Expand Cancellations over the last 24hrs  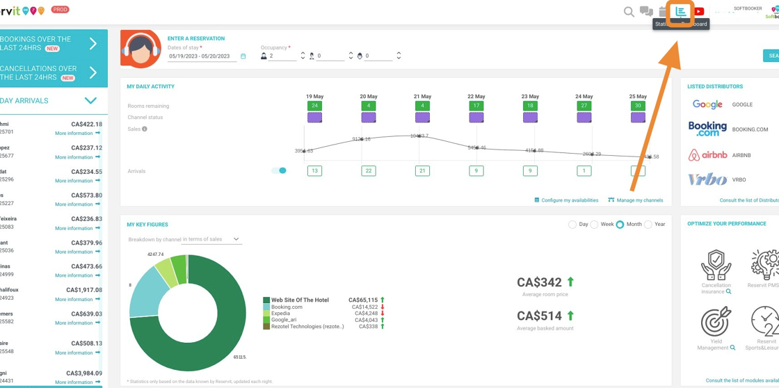click(93, 73)
